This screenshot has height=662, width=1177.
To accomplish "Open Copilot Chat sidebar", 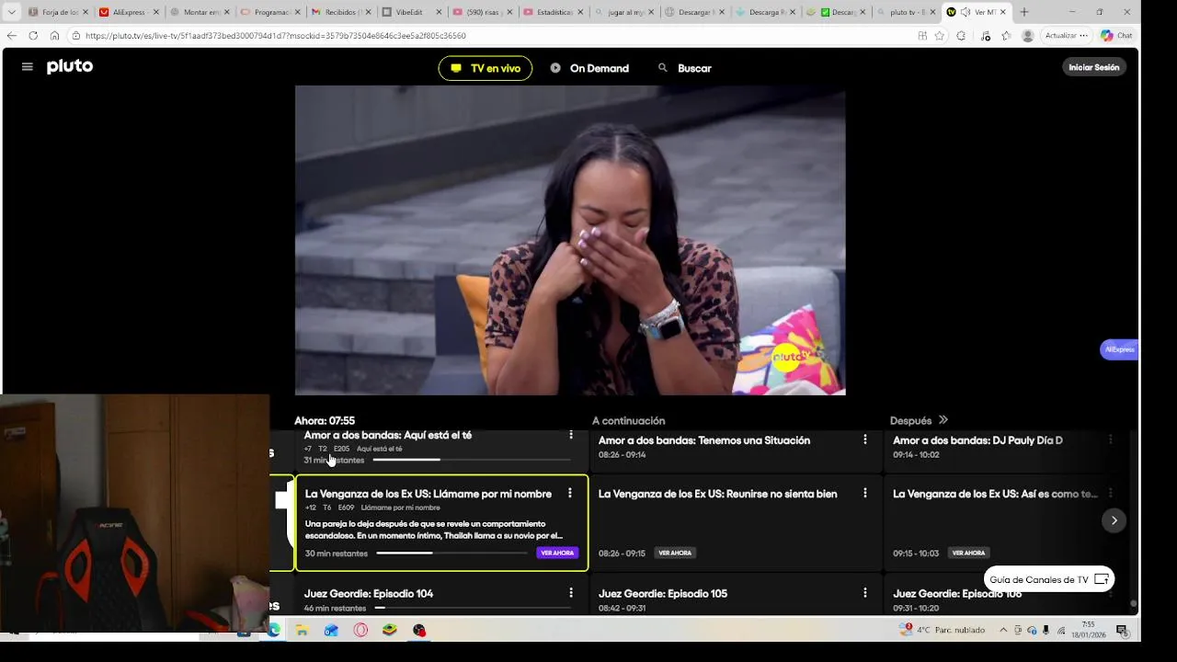I will pyautogui.click(x=1116, y=36).
